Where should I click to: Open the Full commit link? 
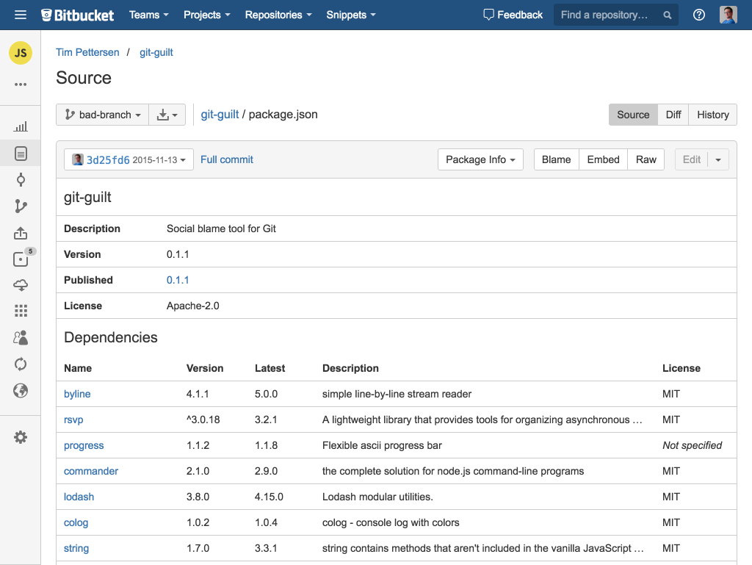[227, 159]
